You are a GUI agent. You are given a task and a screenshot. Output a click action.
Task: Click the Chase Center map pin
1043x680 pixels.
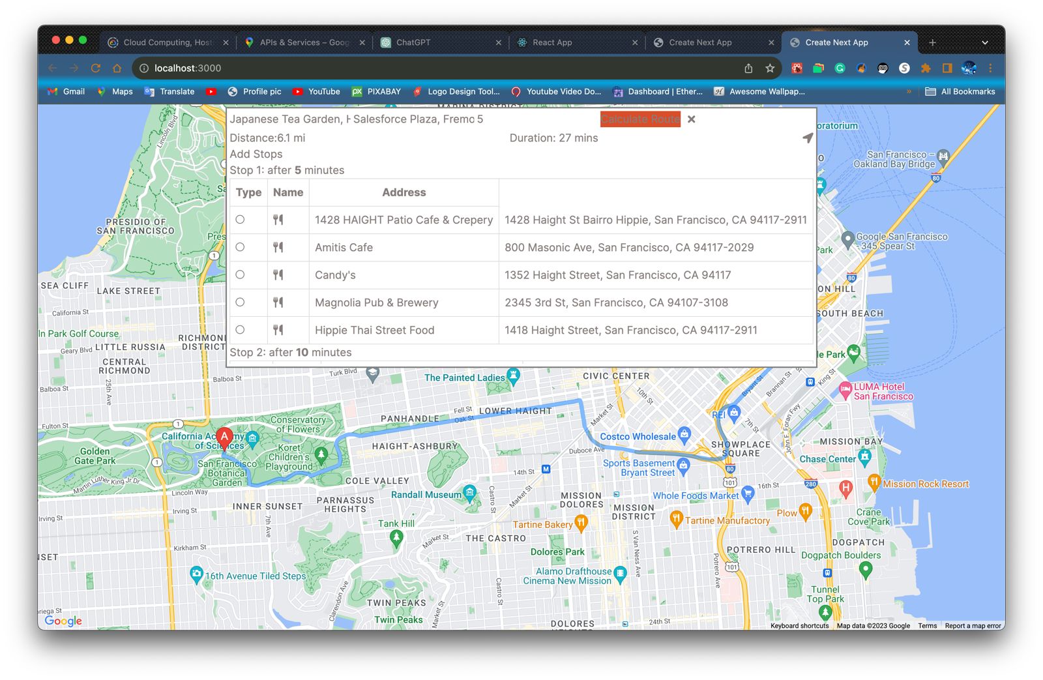(865, 456)
